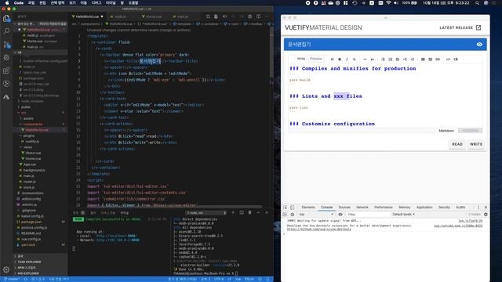Screen dimensions: 502x282
Task: Click the ordered list icon in markdown toolbar
Action: tap(391, 60)
